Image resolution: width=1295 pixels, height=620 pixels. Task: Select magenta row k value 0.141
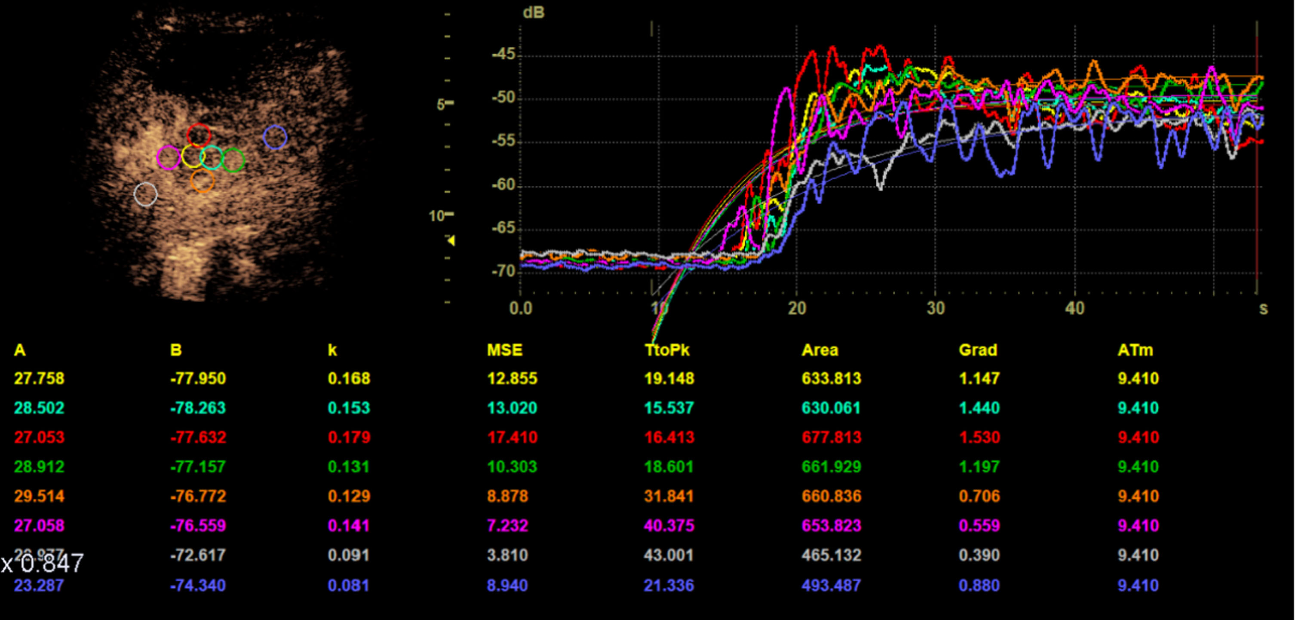(x=349, y=525)
